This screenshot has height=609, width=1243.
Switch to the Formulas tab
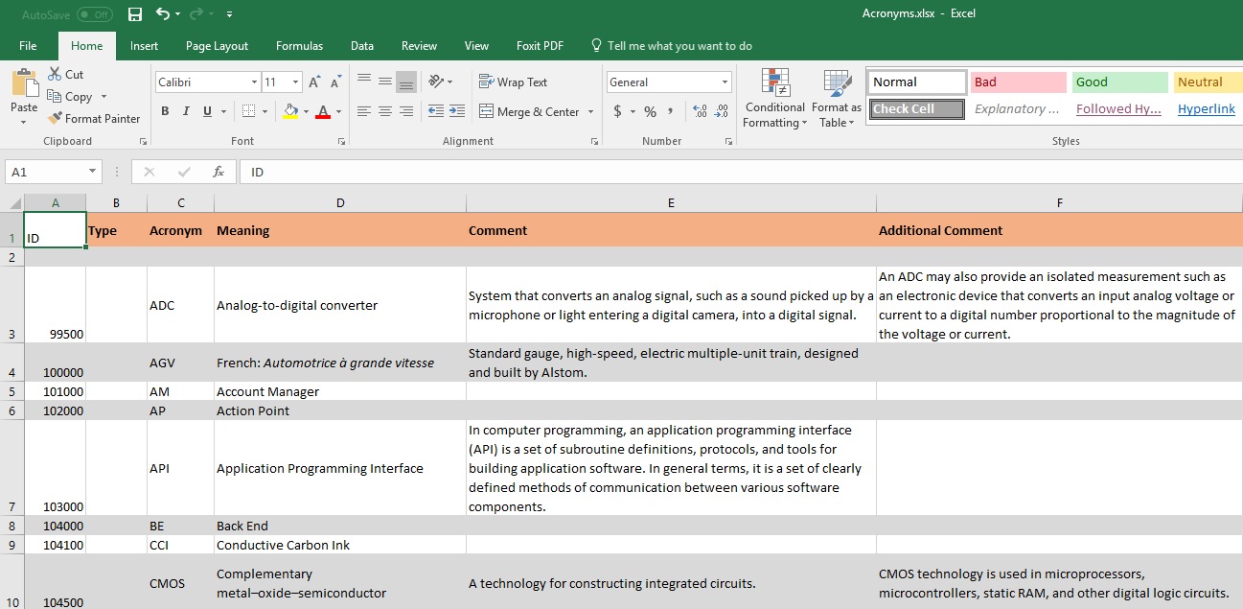299,46
